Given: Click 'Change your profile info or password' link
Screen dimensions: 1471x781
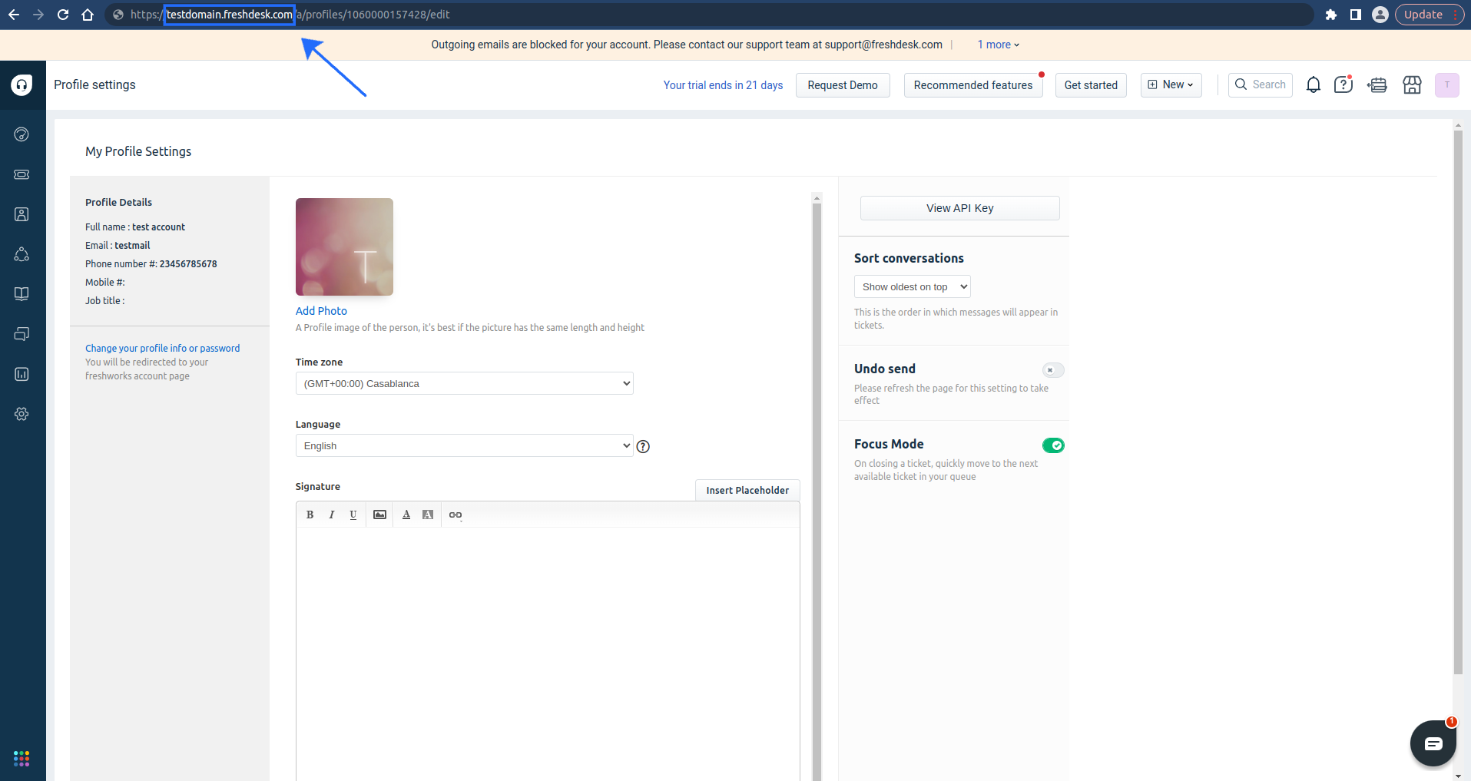Looking at the screenshot, I should (162, 348).
